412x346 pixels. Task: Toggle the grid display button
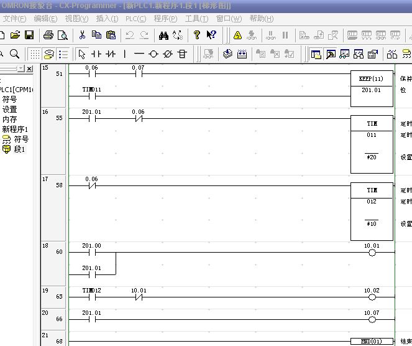[x=35, y=54]
